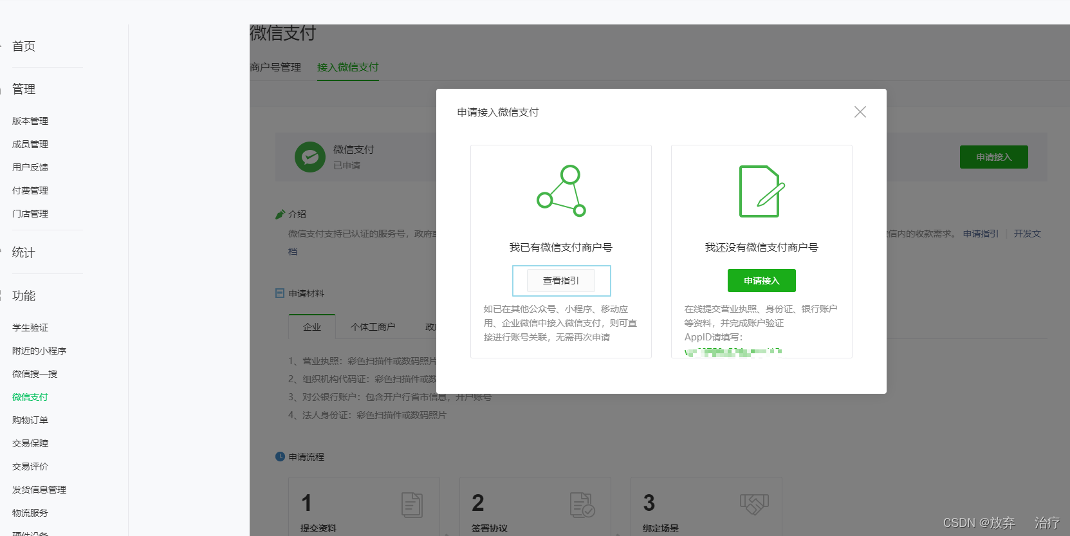Click the 介绍 pencil icon
Viewport: 1070px width, 536px height.
[x=280, y=214]
